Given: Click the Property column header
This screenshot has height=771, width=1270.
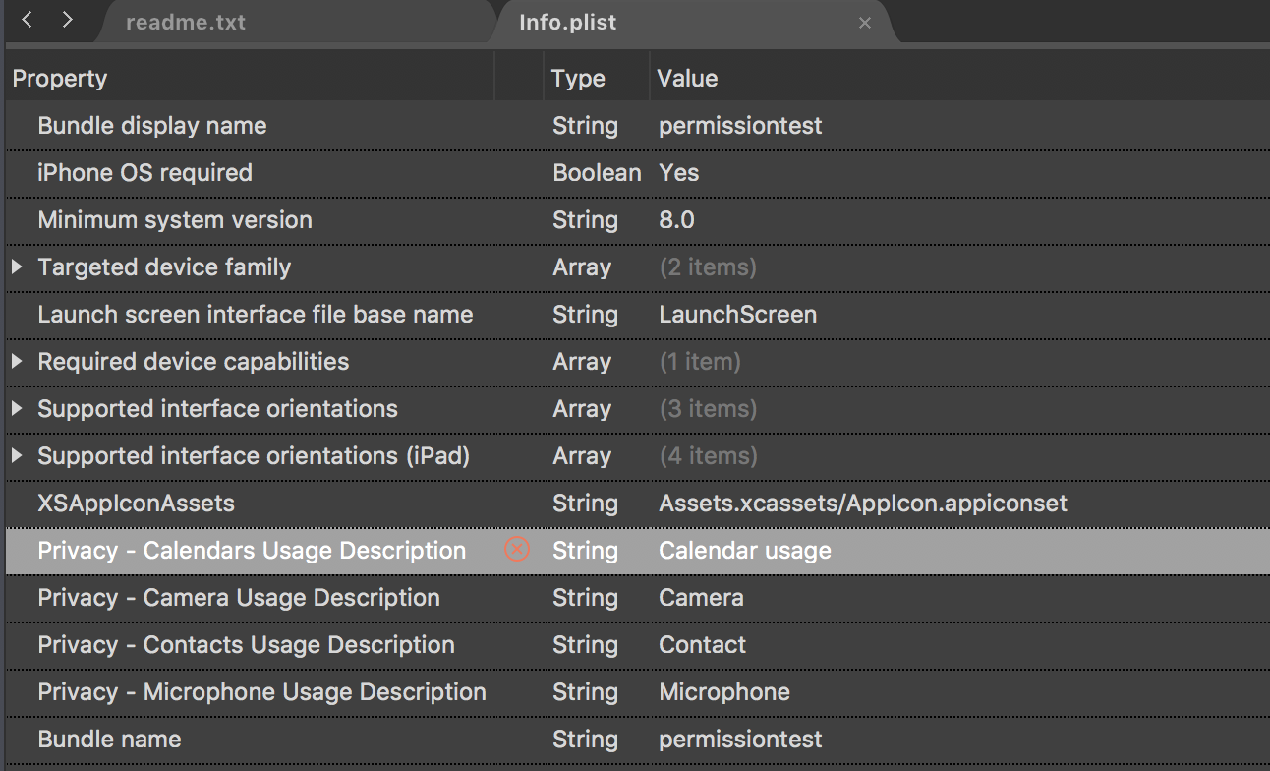Looking at the screenshot, I should (60, 79).
